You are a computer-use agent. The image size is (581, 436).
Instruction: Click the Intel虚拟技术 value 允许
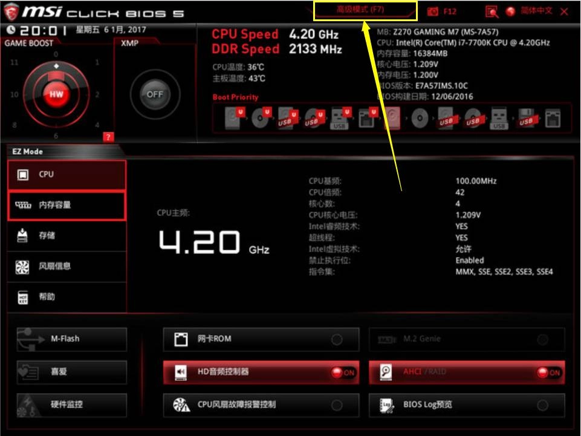(x=463, y=249)
